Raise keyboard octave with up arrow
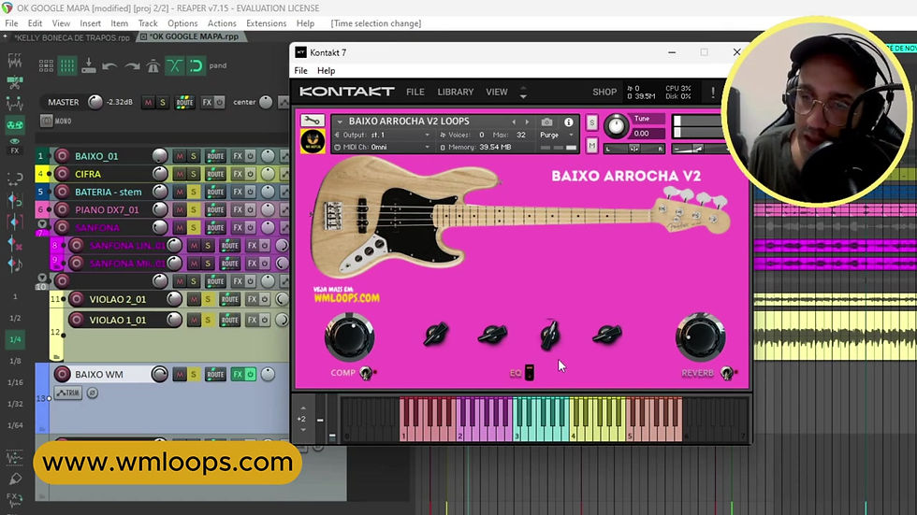The image size is (917, 515). [303, 408]
